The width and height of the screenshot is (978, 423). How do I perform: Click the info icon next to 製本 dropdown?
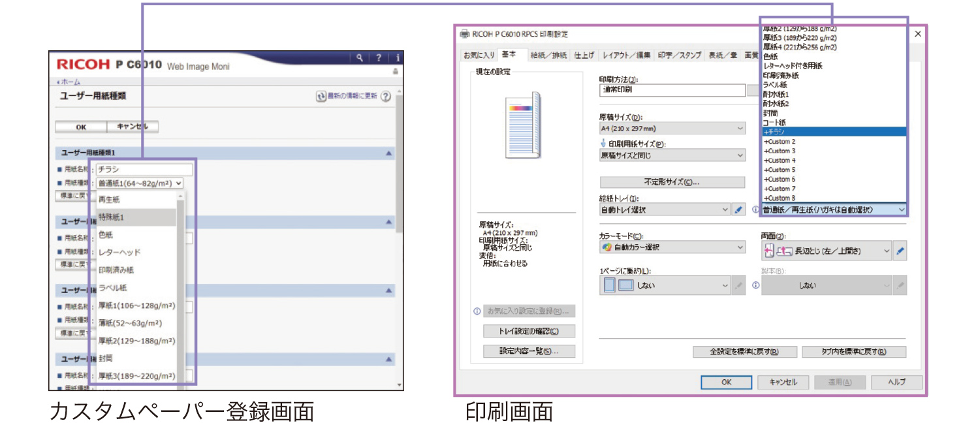[x=755, y=285]
